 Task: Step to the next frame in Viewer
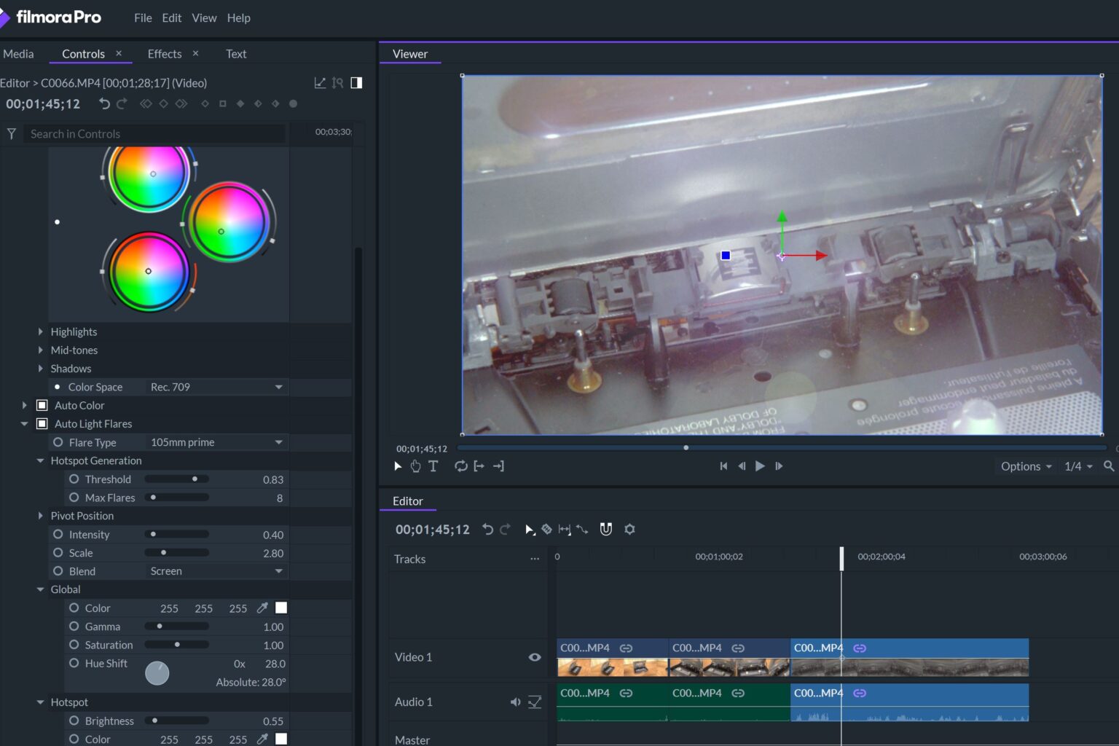coord(779,466)
